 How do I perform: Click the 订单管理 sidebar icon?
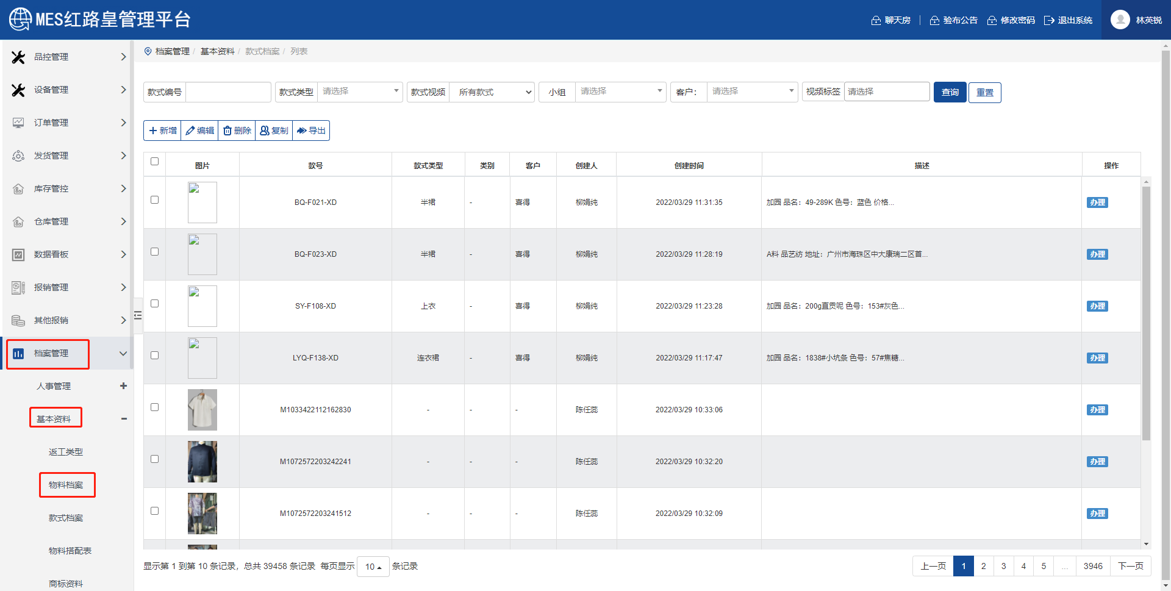18,123
